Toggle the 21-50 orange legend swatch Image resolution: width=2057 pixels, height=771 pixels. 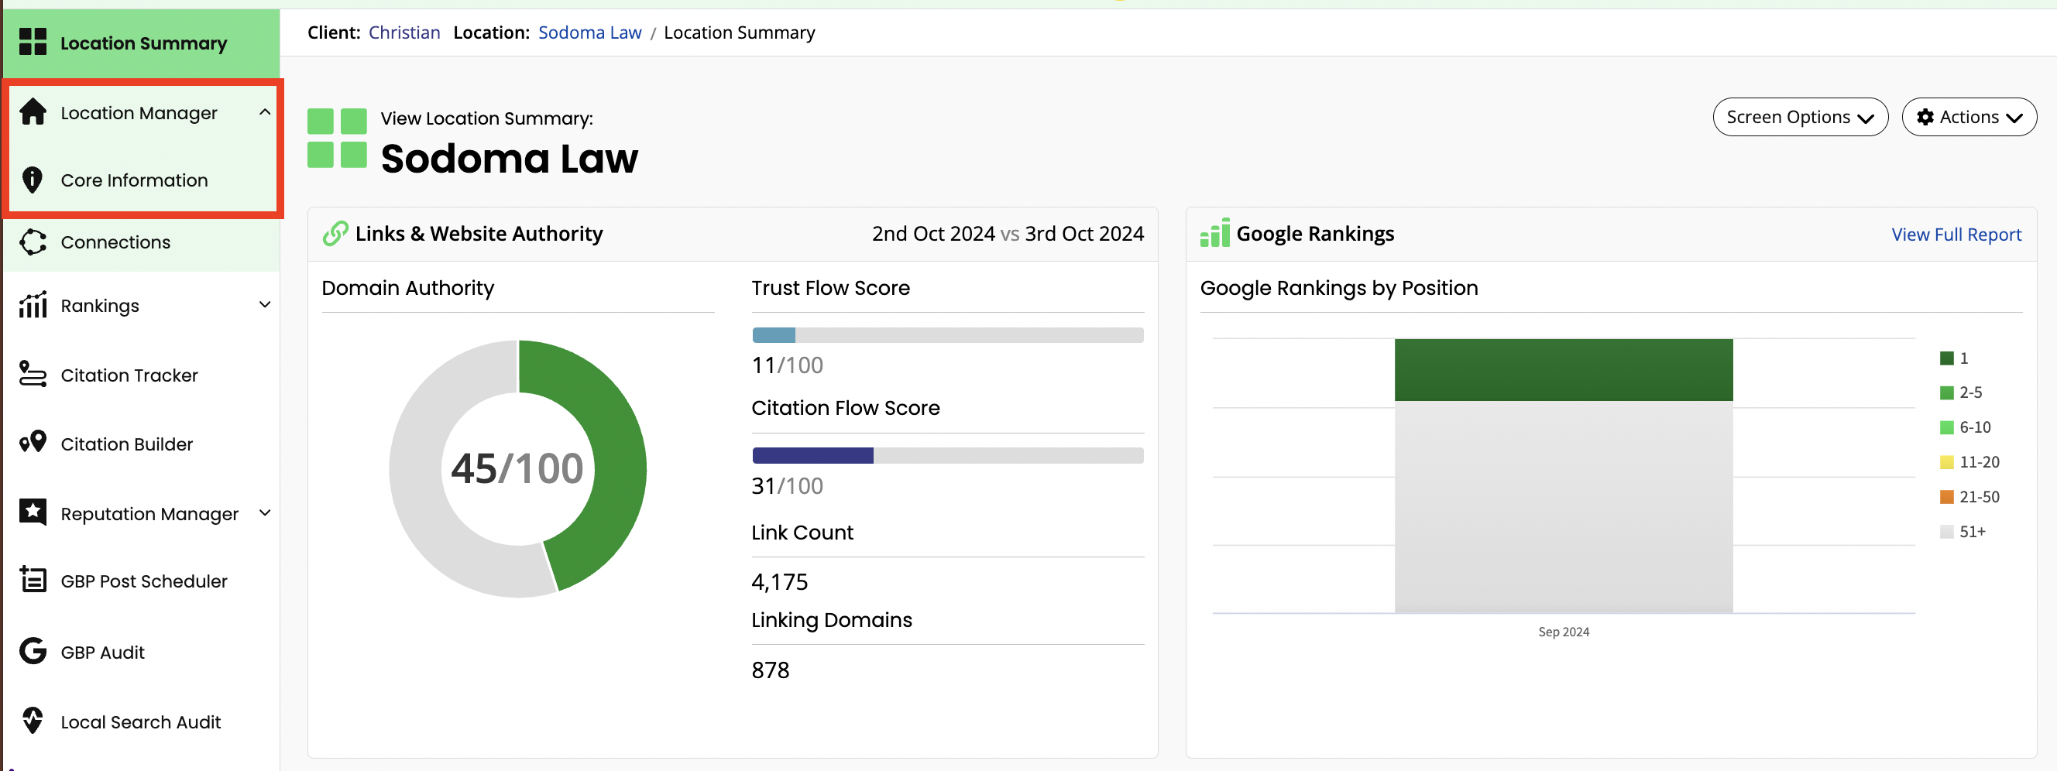1946,496
